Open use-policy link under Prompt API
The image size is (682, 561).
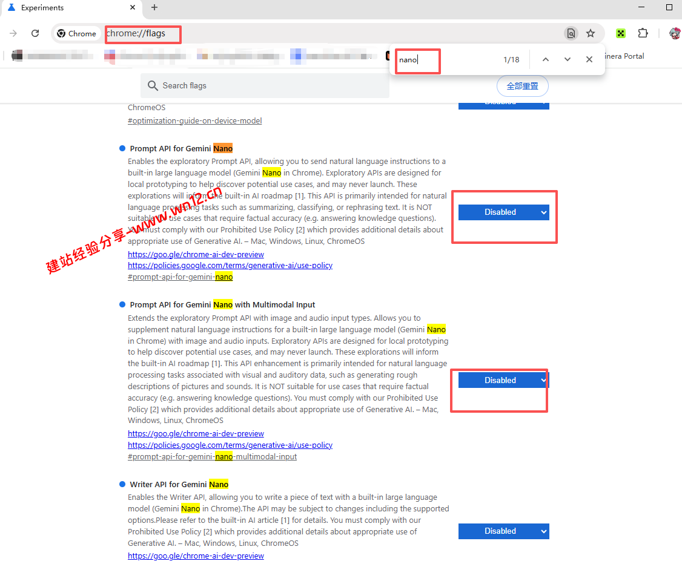click(x=230, y=266)
